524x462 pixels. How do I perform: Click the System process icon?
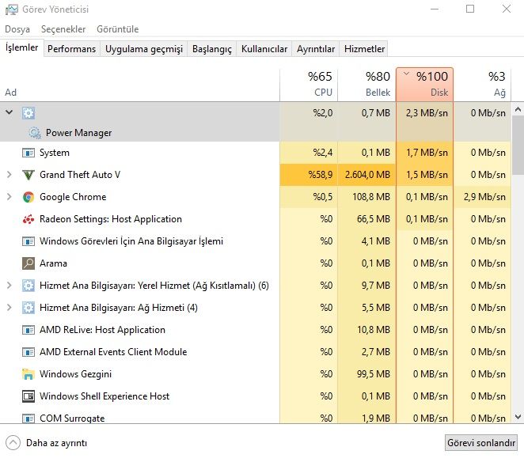(28, 153)
